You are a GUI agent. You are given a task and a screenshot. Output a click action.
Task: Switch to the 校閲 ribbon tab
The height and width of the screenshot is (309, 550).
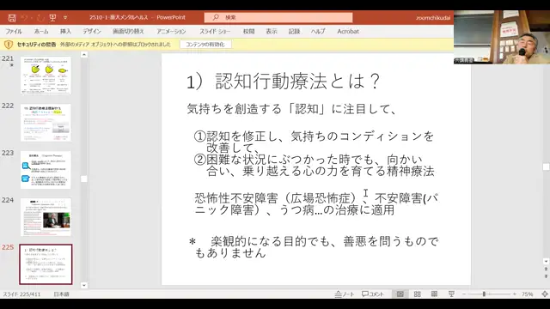(x=248, y=31)
